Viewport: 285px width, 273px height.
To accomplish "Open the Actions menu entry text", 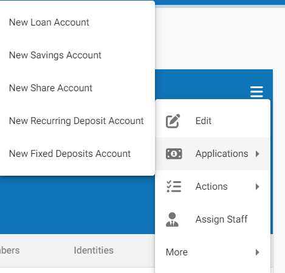I will point(211,187).
